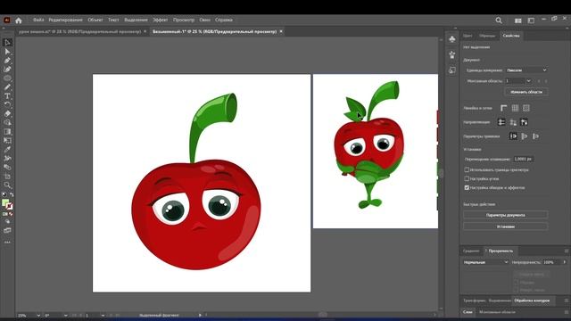This screenshot has height=321, width=571.
Task: Uncheck scale strokes and effects checkbox
Action: (467, 188)
